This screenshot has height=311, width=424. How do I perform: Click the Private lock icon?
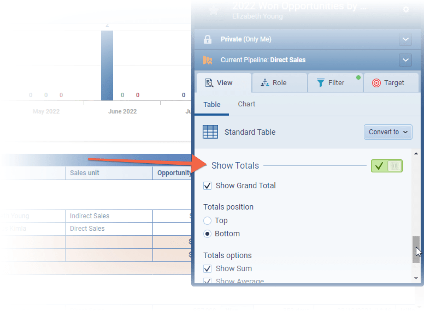point(208,39)
